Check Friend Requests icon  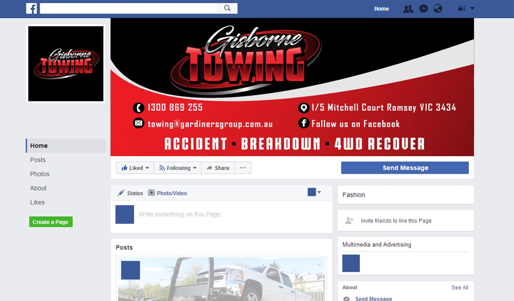[408, 8]
